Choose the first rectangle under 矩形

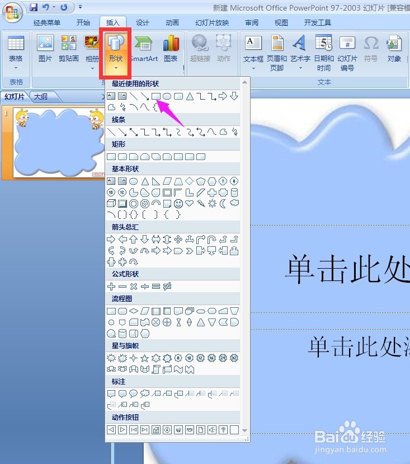[111, 157]
